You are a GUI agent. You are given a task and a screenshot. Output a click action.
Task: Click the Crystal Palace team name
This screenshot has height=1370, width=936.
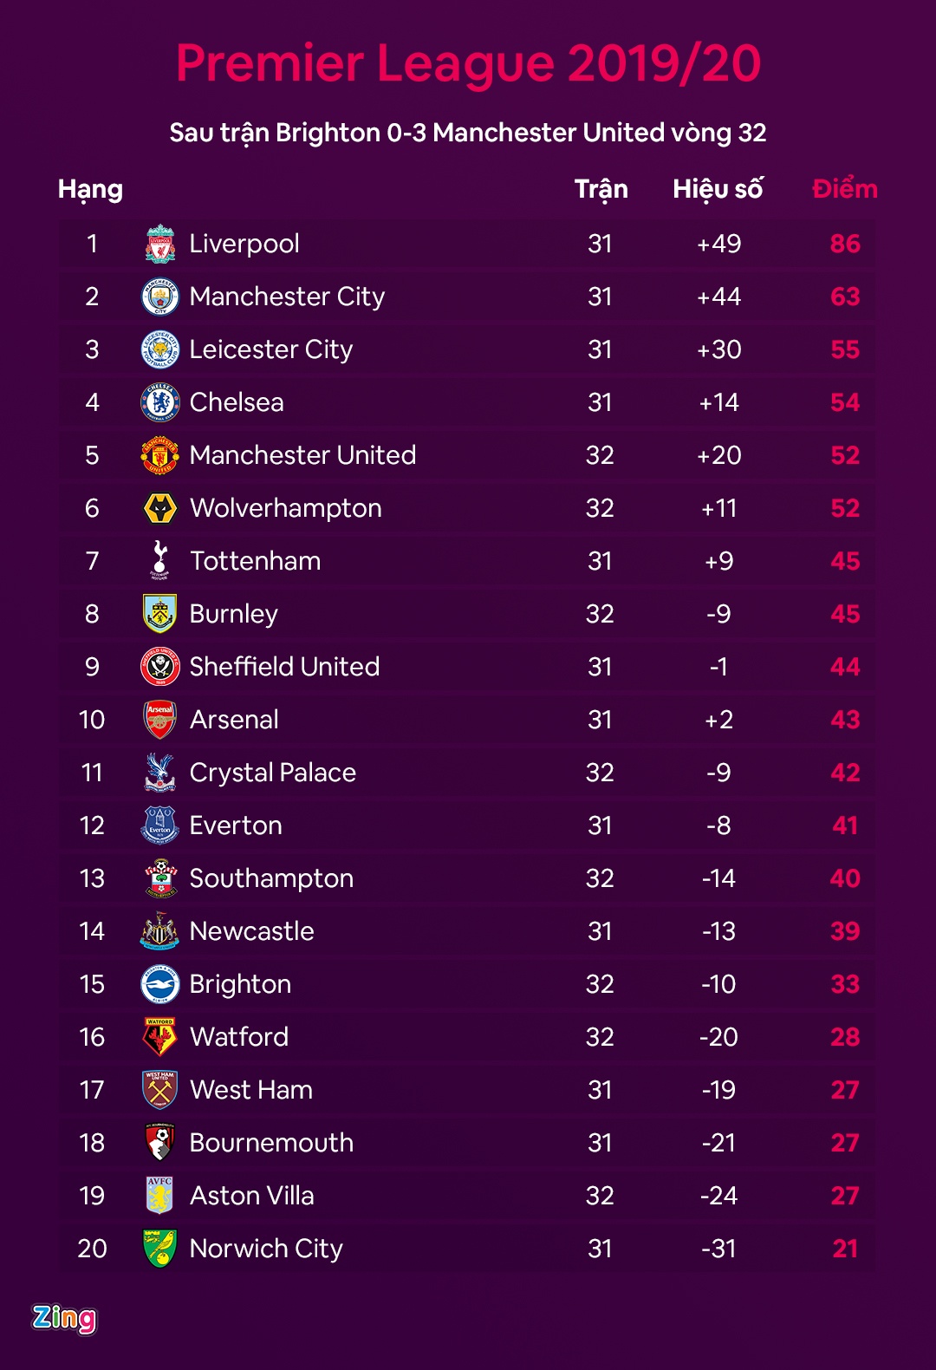[x=272, y=773]
